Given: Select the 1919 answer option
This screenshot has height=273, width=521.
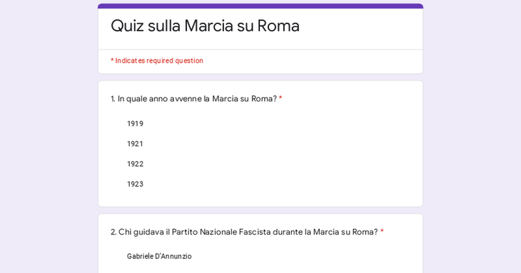Looking at the screenshot, I should tap(135, 123).
